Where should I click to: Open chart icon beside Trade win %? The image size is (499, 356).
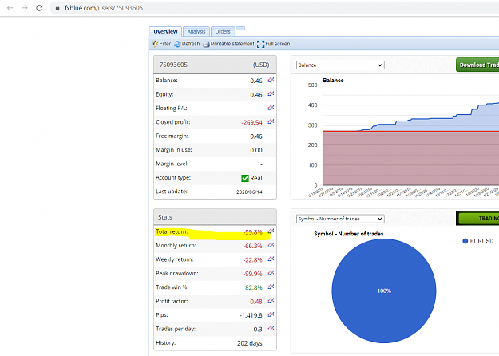click(x=271, y=287)
